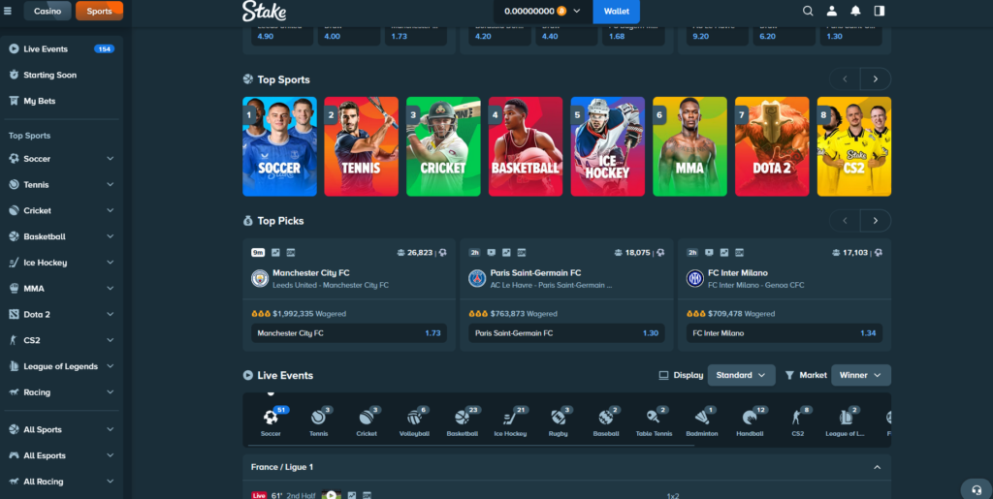
Task: Open the Display Standard dropdown
Action: tap(741, 375)
